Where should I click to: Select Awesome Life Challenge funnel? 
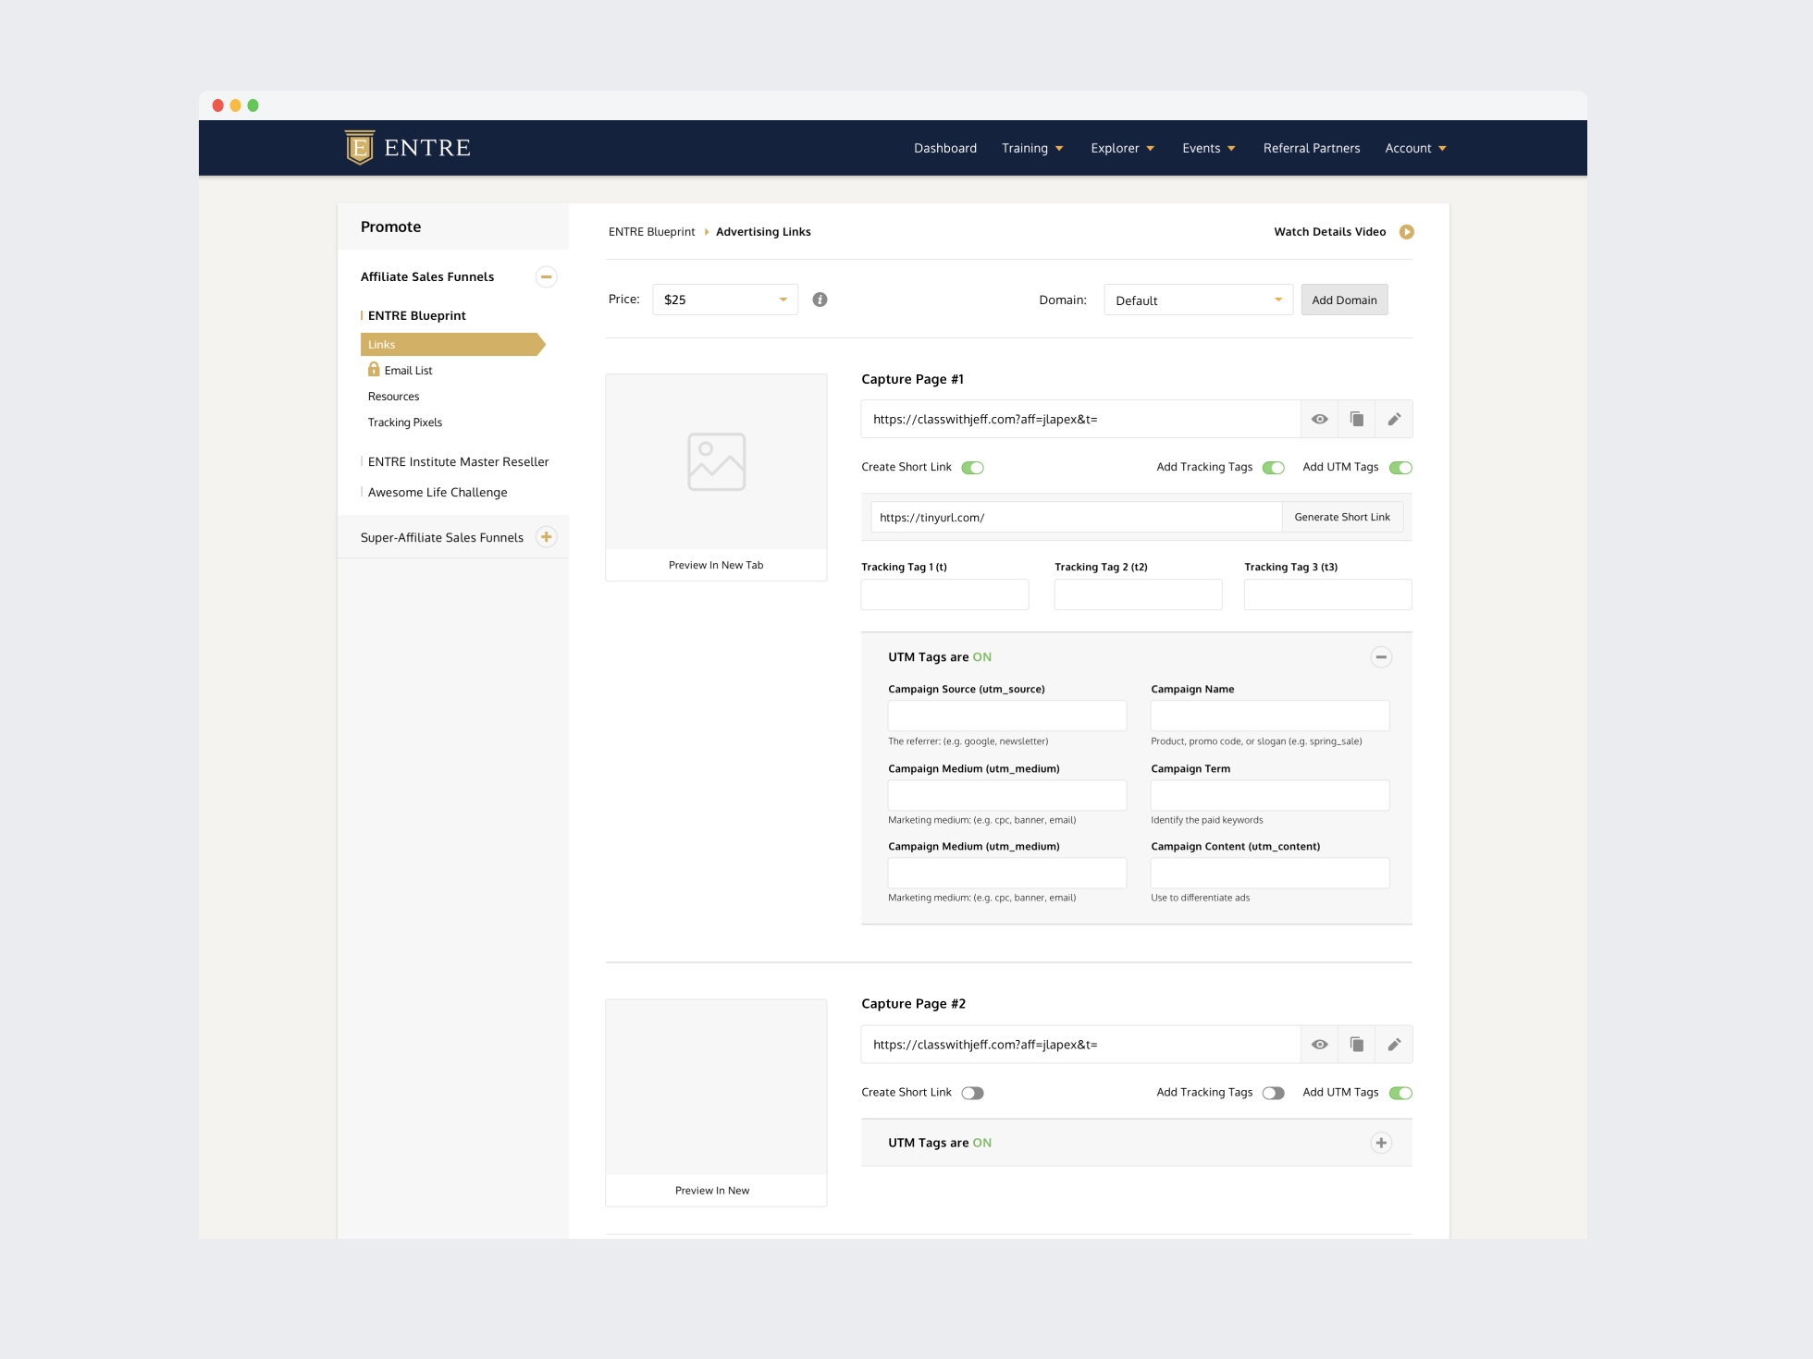(x=438, y=493)
